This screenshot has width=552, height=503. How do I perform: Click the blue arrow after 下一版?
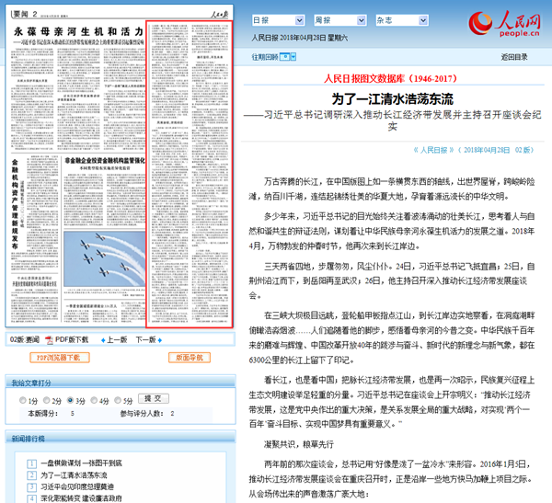tap(160, 340)
